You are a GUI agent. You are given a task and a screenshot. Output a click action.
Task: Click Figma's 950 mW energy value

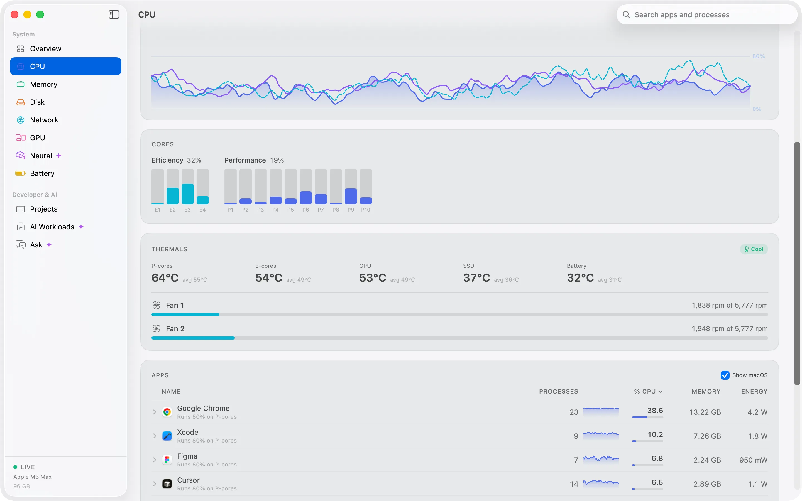click(x=753, y=460)
